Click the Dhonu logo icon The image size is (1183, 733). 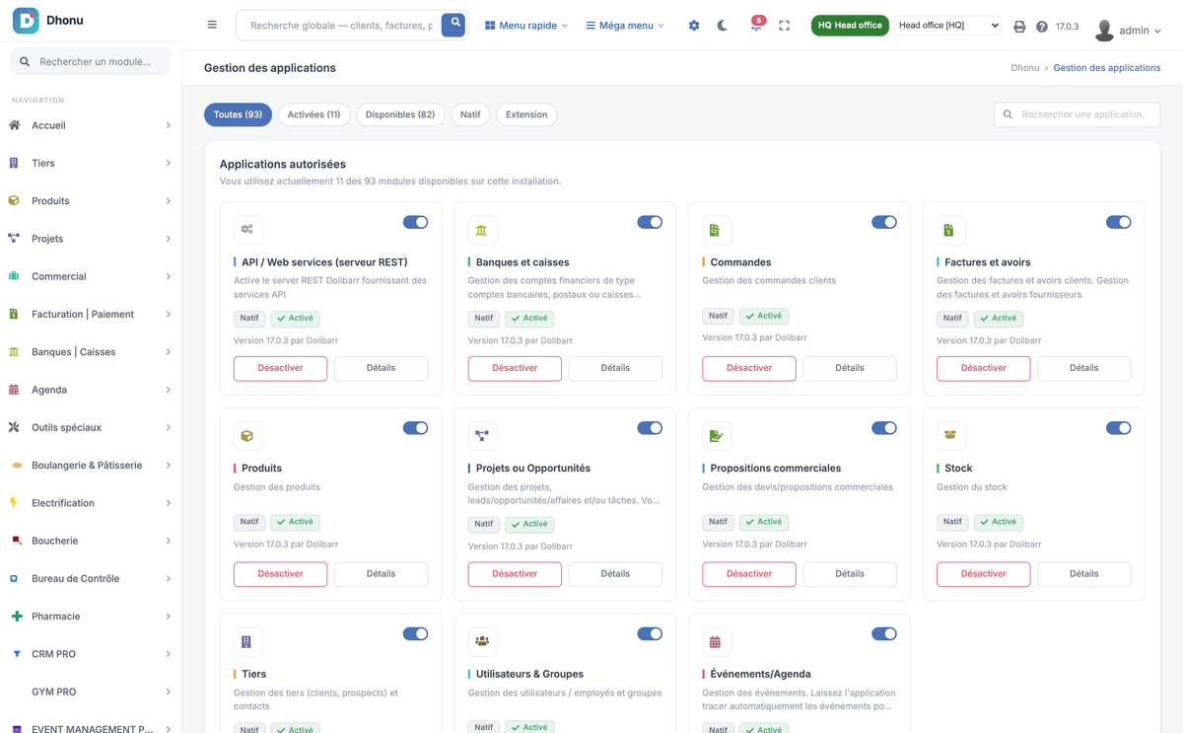coord(26,20)
